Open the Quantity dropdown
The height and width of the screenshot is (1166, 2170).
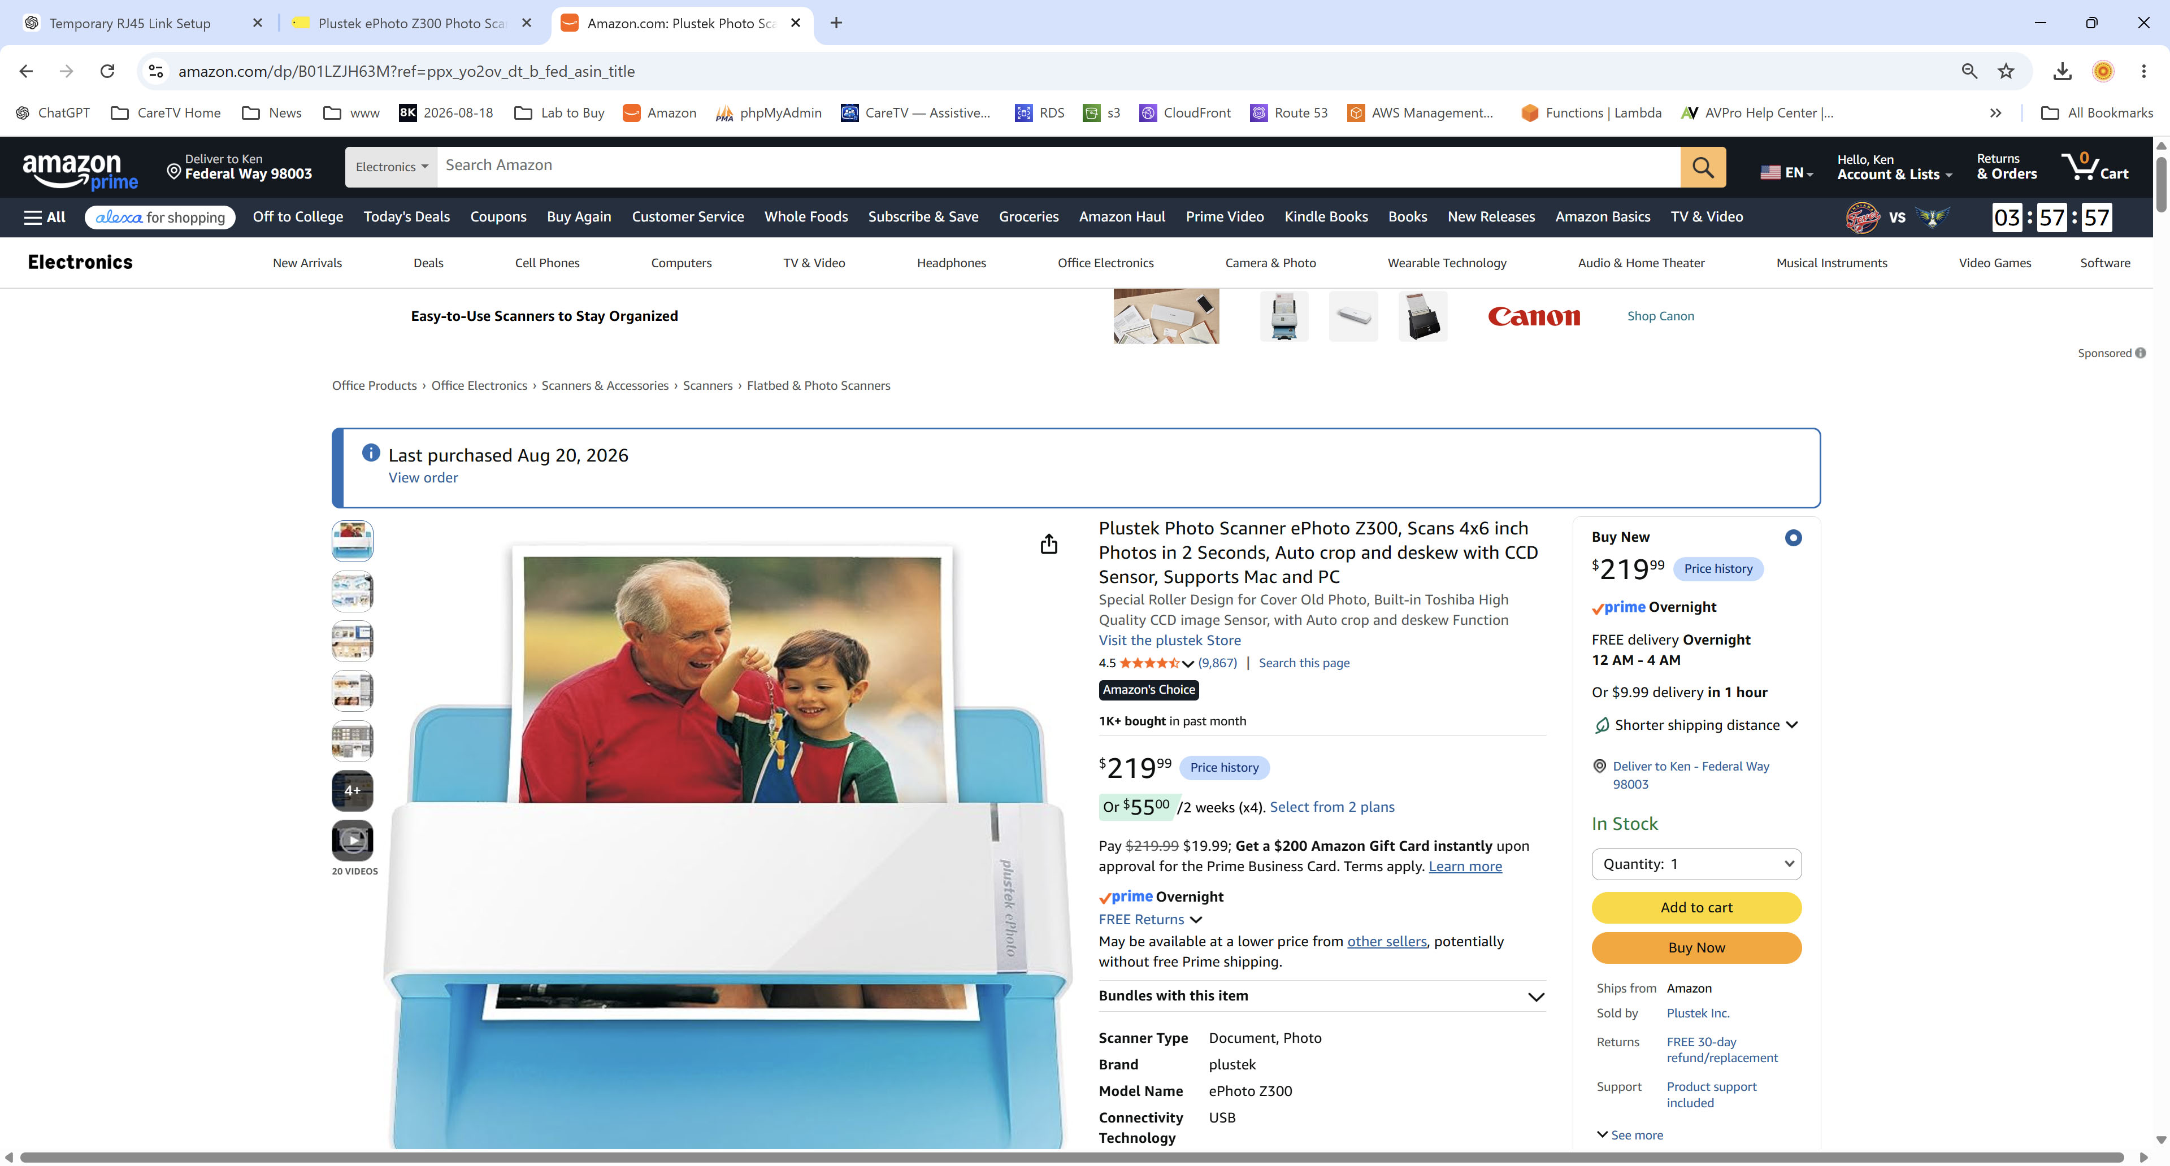[1696, 864]
